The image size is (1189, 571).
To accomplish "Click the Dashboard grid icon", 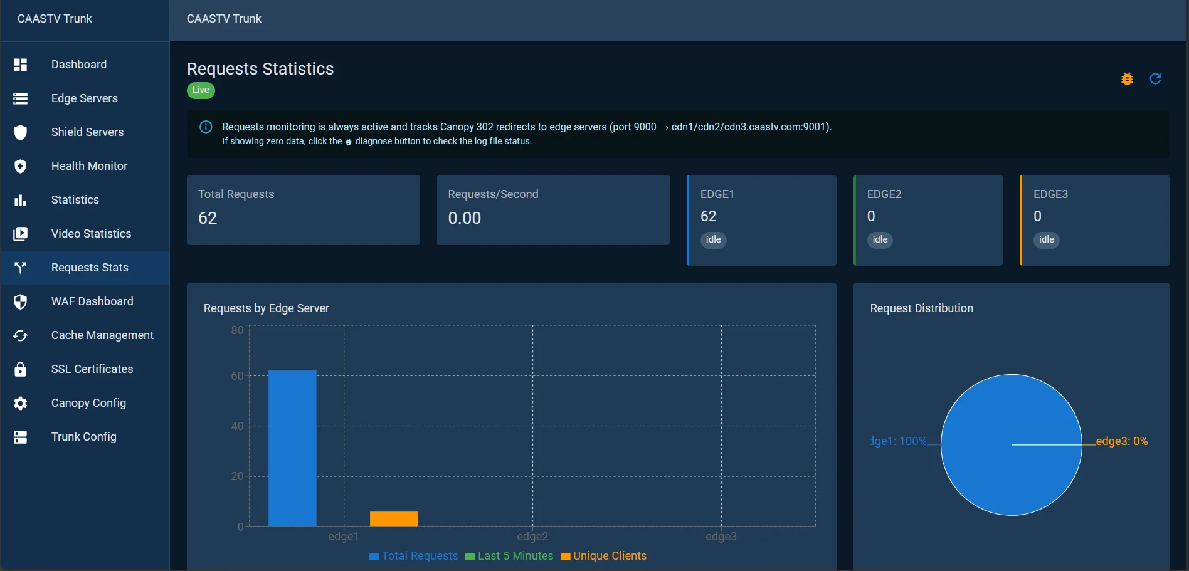I will [x=21, y=65].
